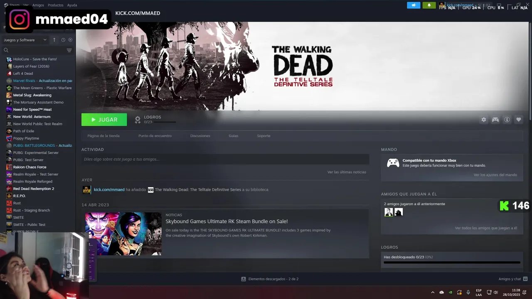Collapse library with up arrow icon

[x=54, y=40]
